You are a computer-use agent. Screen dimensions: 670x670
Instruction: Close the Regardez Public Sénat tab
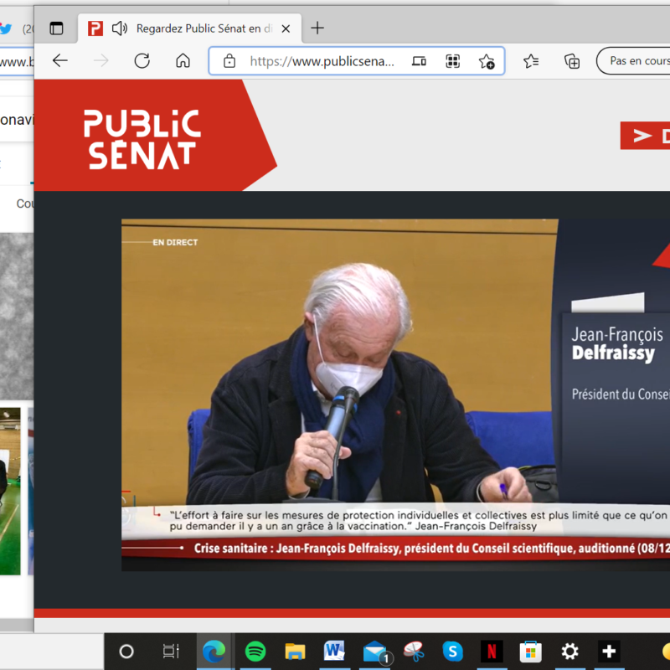tap(286, 28)
